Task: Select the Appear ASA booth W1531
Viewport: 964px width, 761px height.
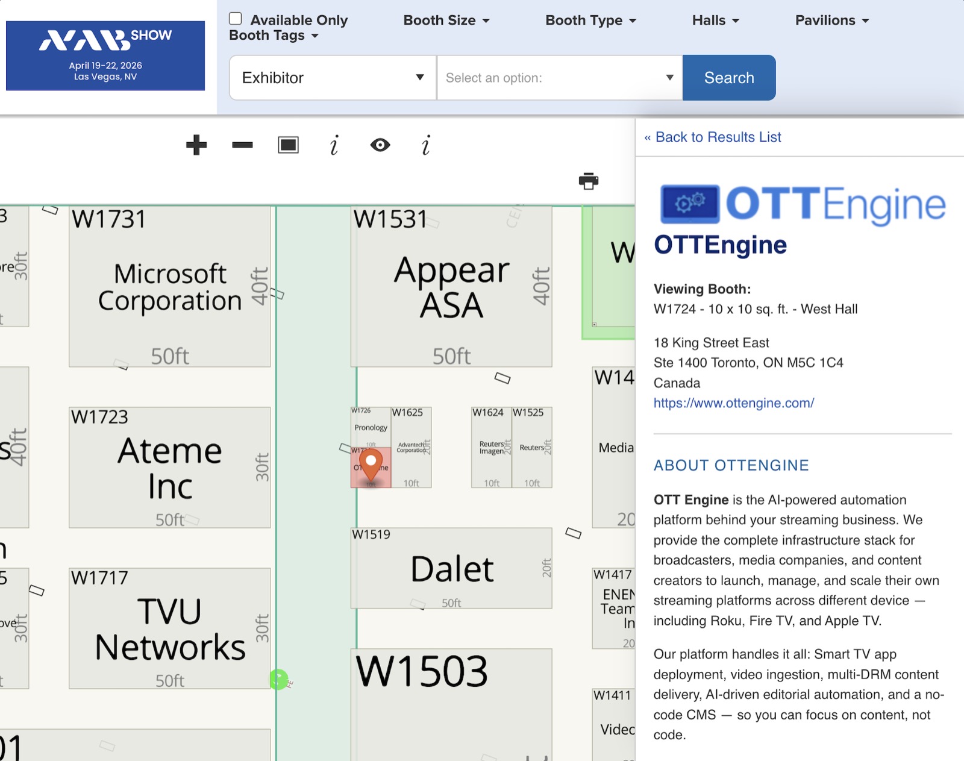Action: (451, 287)
